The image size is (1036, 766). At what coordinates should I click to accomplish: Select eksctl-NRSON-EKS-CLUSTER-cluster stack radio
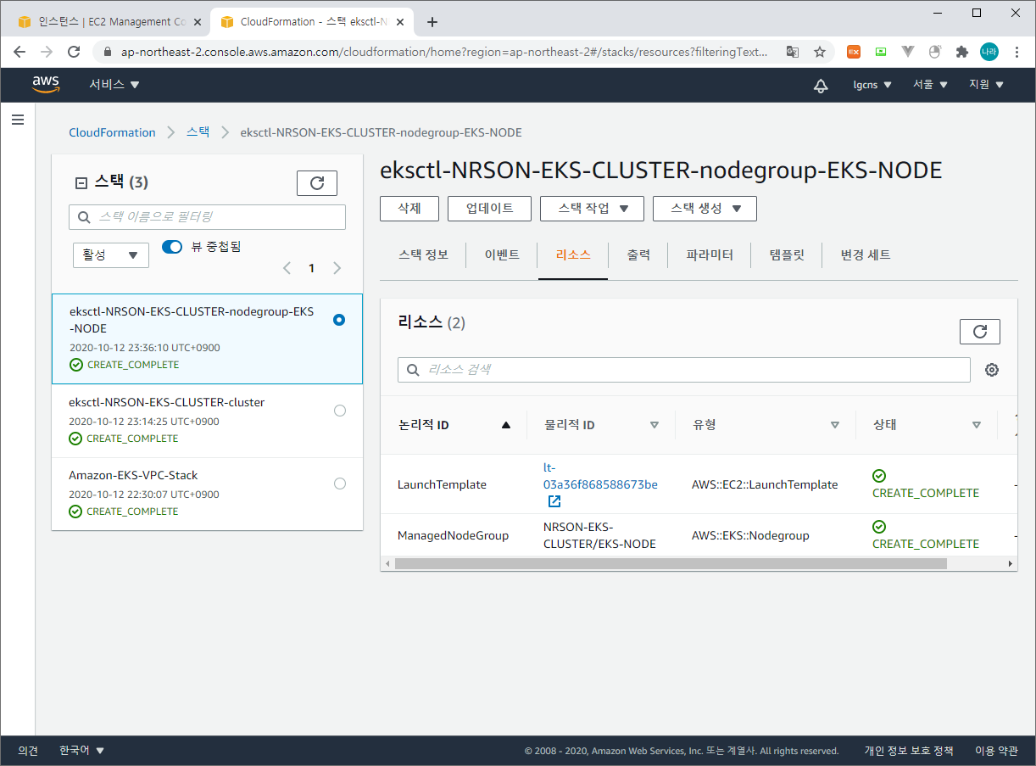[x=340, y=411]
